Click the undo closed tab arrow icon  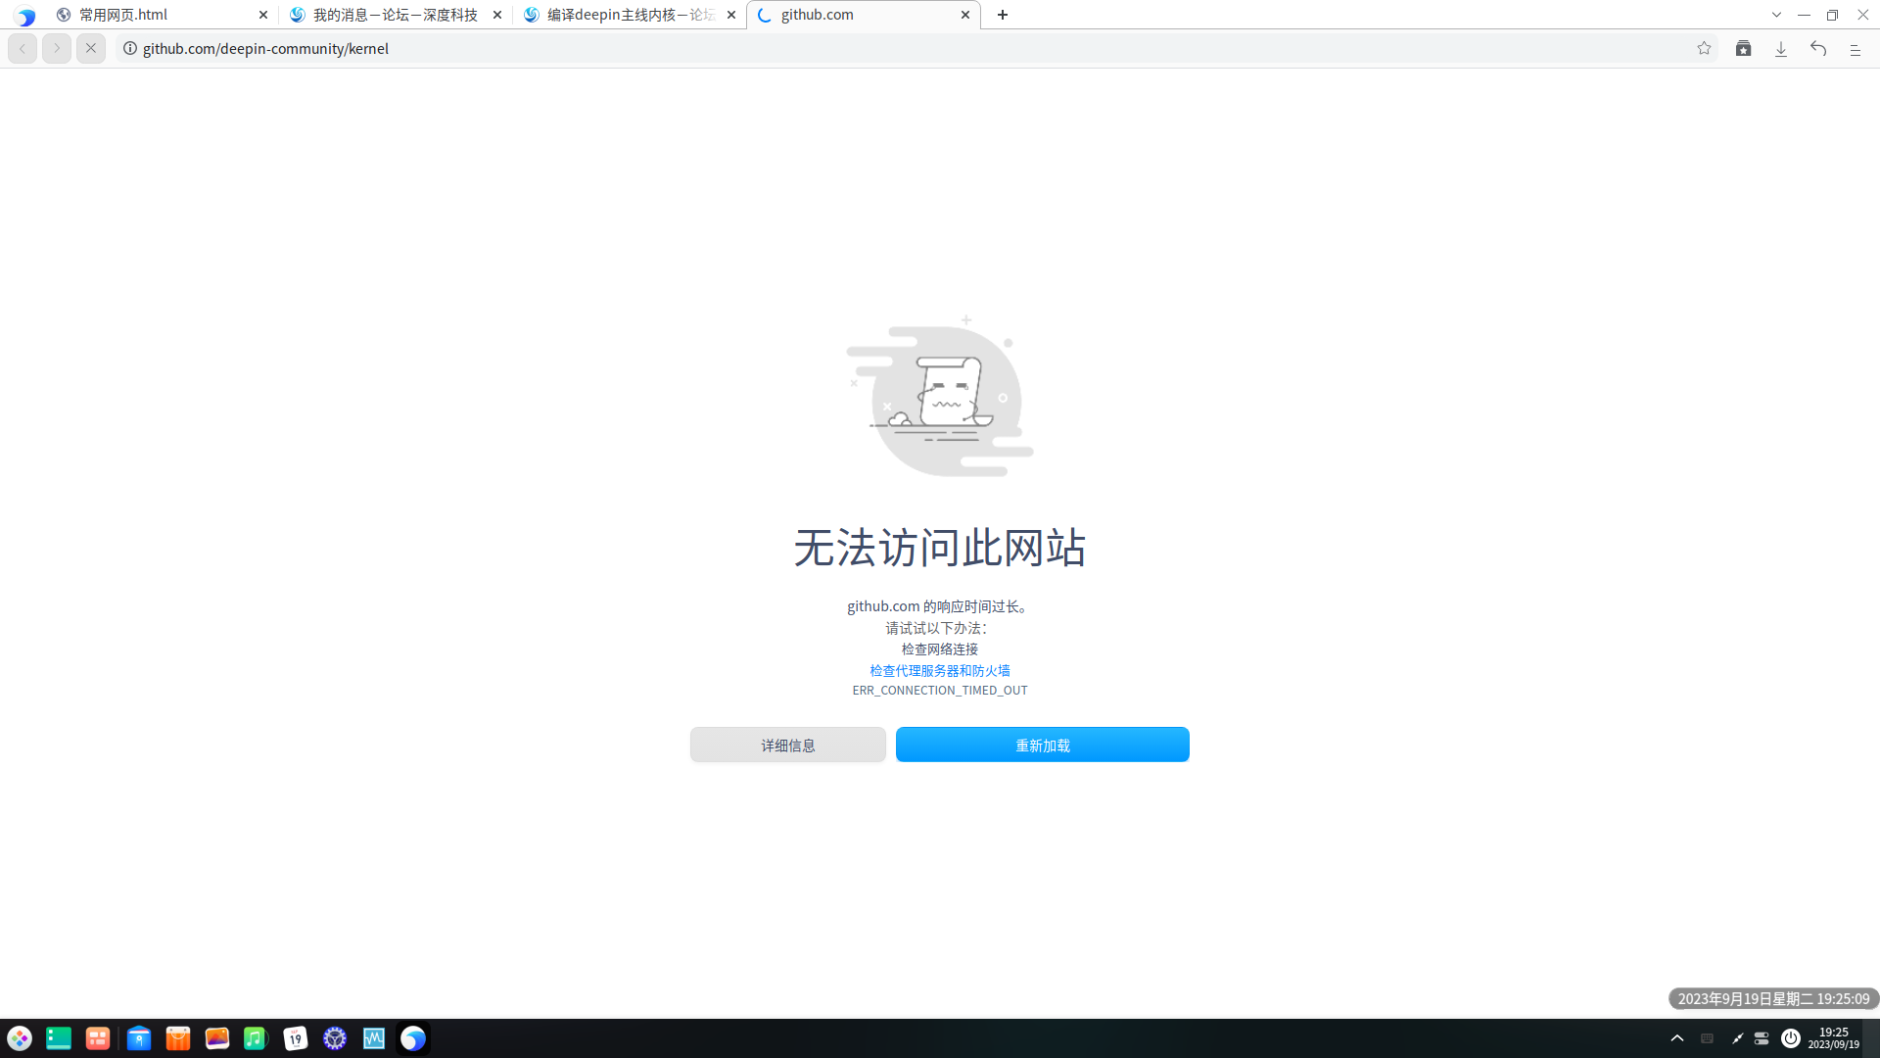1818,48
